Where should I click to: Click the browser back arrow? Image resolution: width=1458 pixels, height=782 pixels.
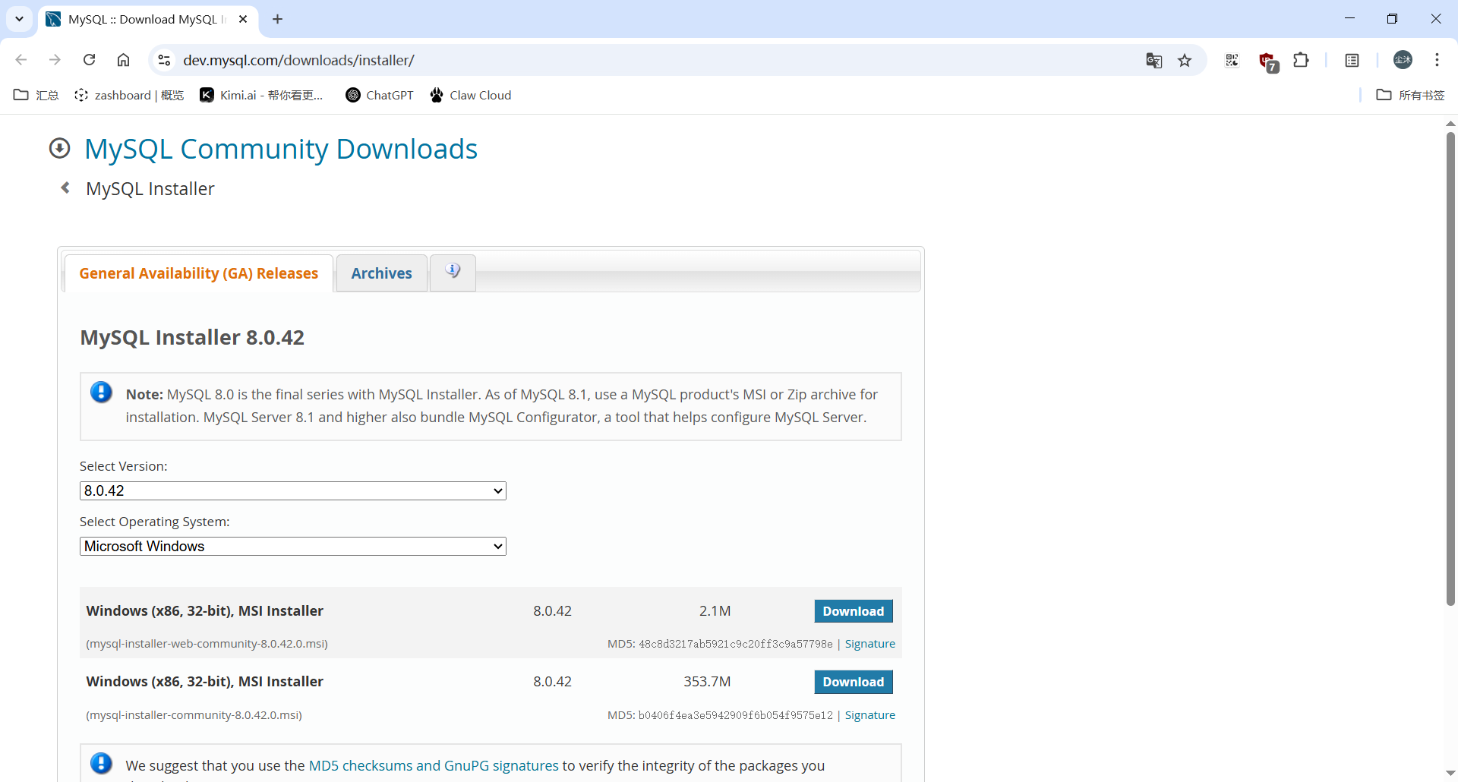pyautogui.click(x=21, y=60)
